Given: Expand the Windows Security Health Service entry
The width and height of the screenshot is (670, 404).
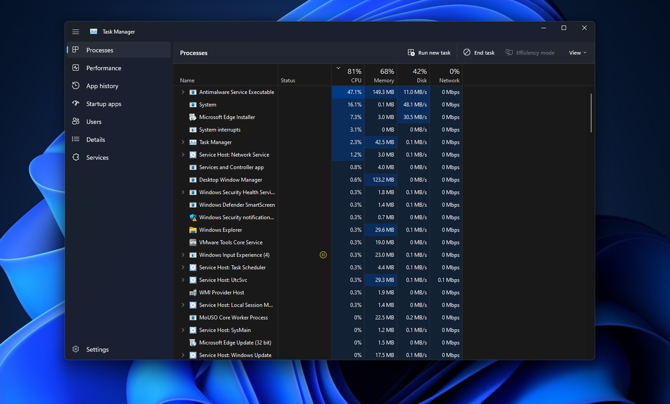Looking at the screenshot, I should click(x=183, y=192).
